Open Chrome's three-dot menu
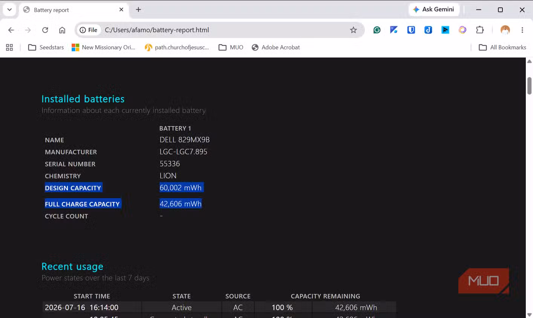 pos(522,30)
